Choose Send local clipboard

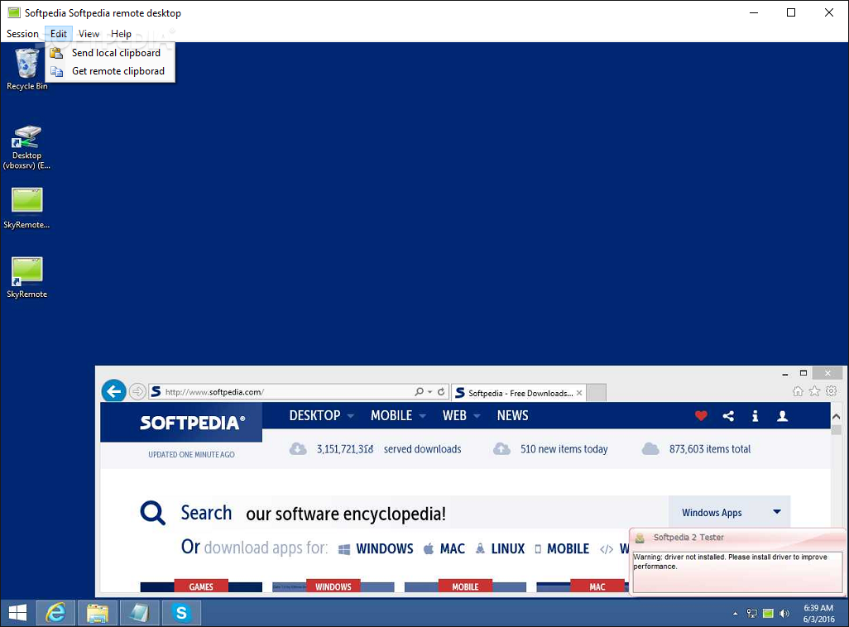[110, 53]
